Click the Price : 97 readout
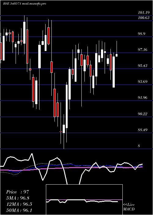This screenshot has height=215, width=153. (18, 192)
